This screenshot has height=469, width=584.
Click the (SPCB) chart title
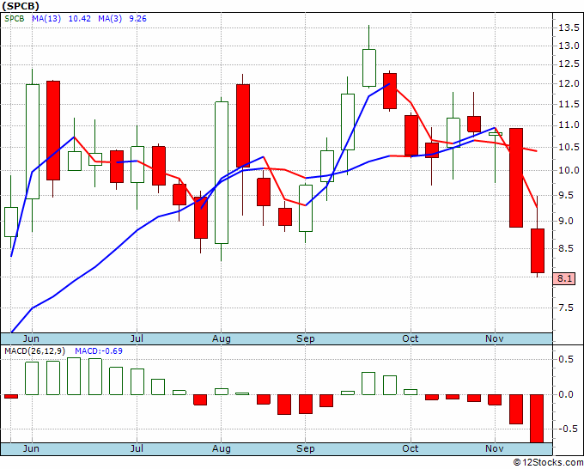[x=20, y=6]
